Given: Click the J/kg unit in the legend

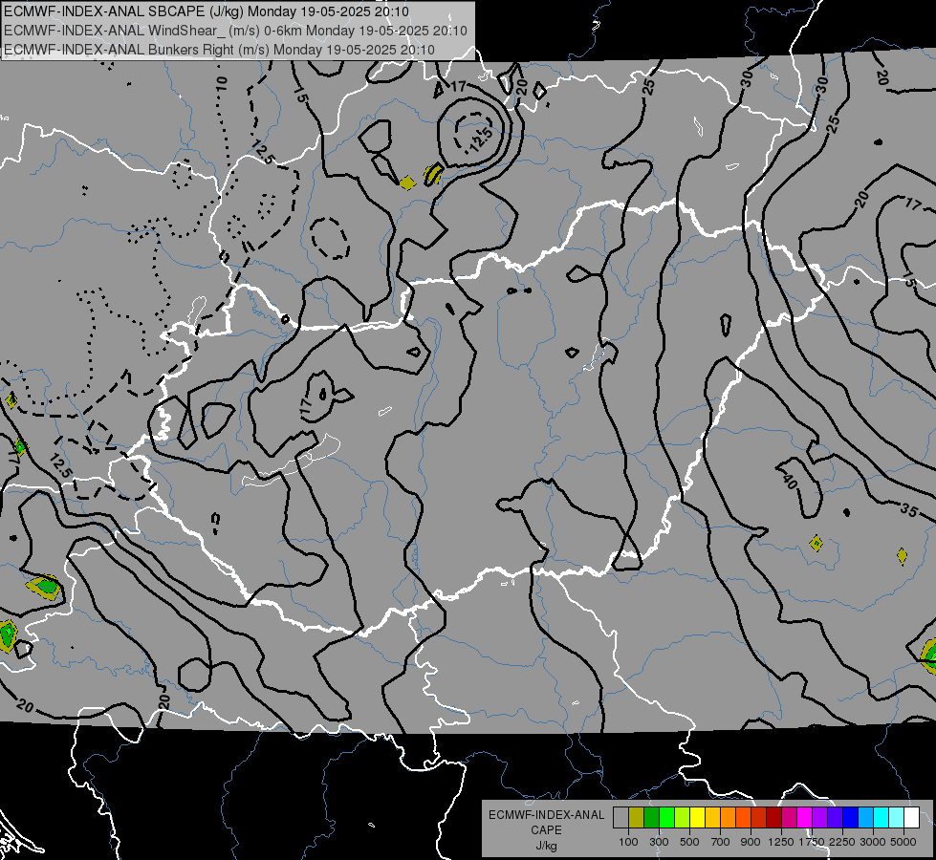Looking at the screenshot, I should coord(546,846).
